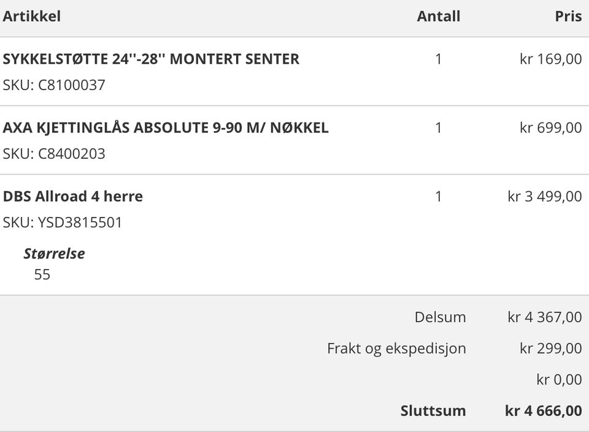589x432 pixels.
Task: Click SKU C8400203 text
Action: coord(54,153)
